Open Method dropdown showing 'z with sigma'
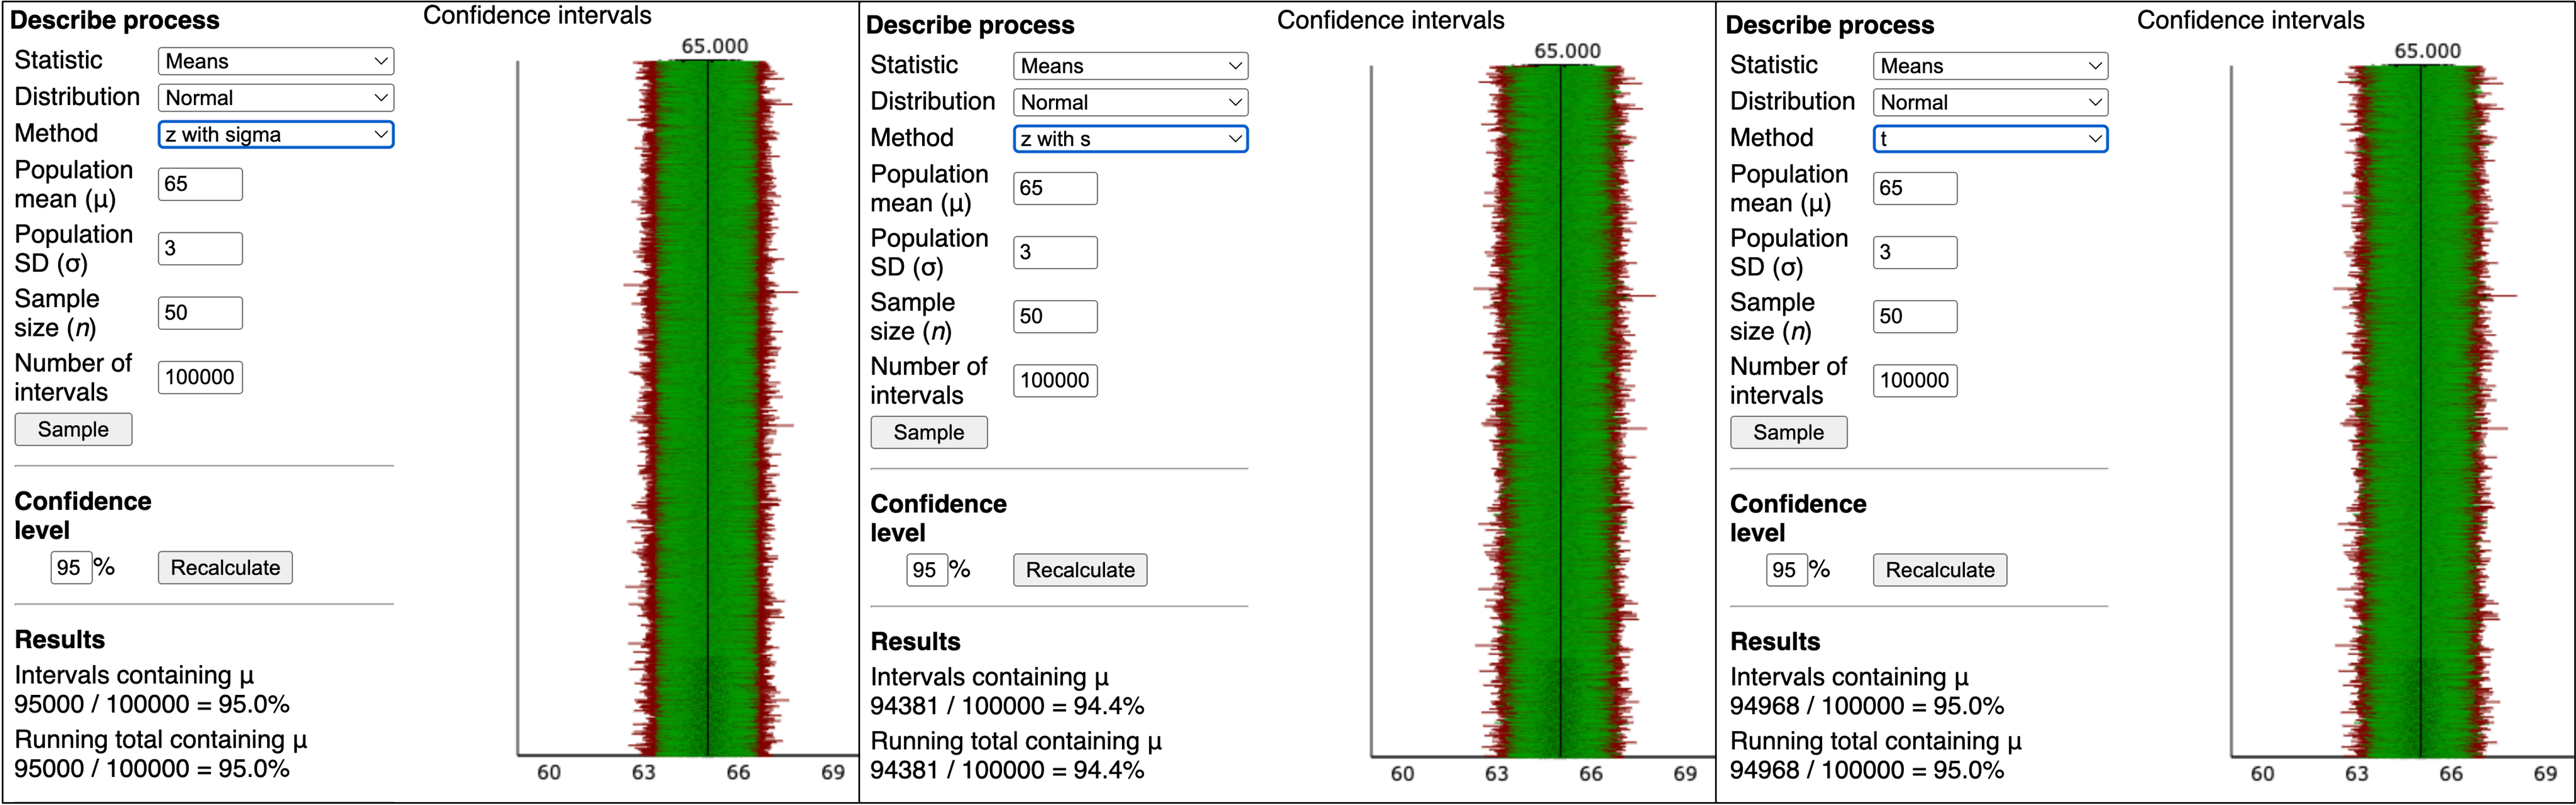Viewport: 2576px width, 805px height. coord(275,134)
